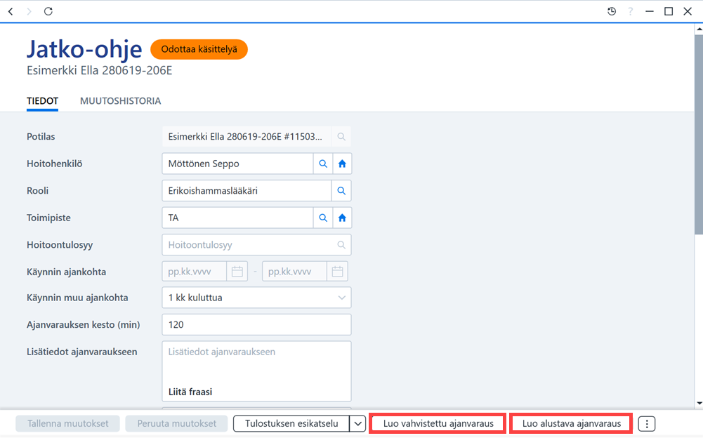Screen dimensions: 703x438
Task: Expand the Käynnin muu ajankohta dropdown
Action: [341, 298]
